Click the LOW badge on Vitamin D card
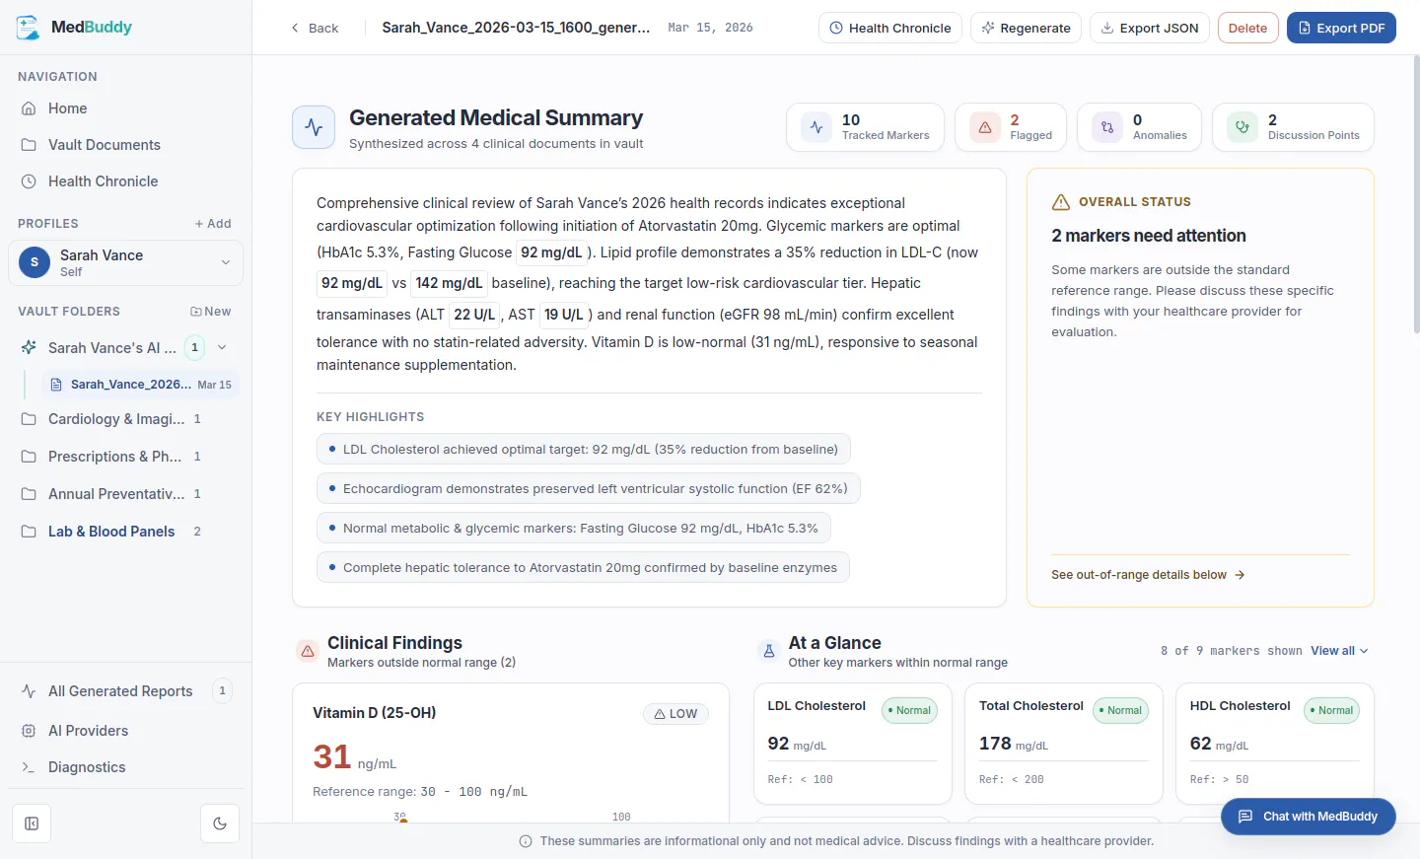This screenshot has width=1420, height=859. 675,714
